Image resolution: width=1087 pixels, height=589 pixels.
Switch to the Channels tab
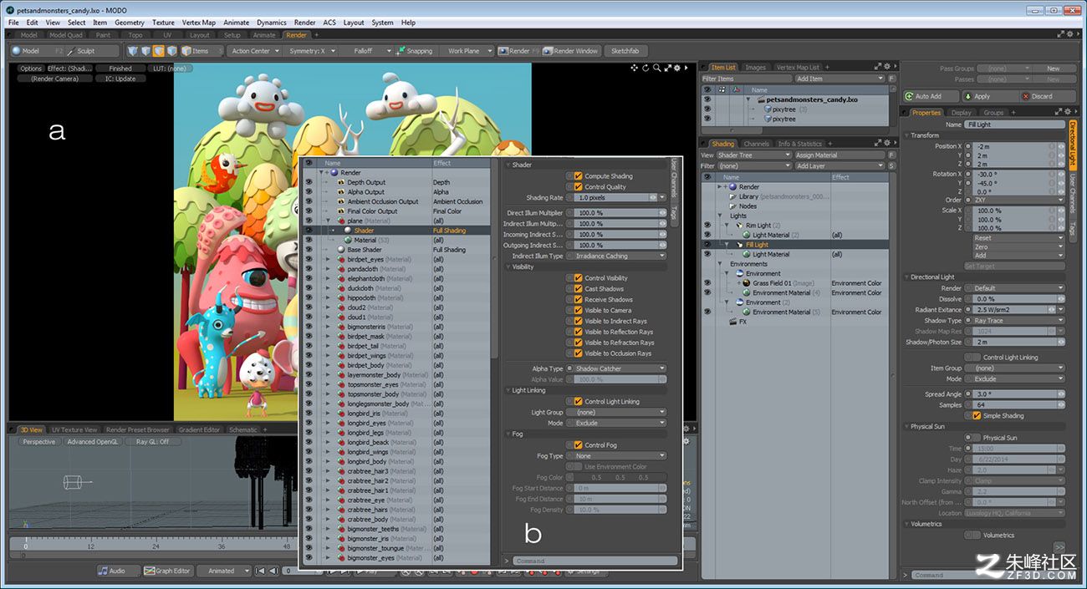757,144
